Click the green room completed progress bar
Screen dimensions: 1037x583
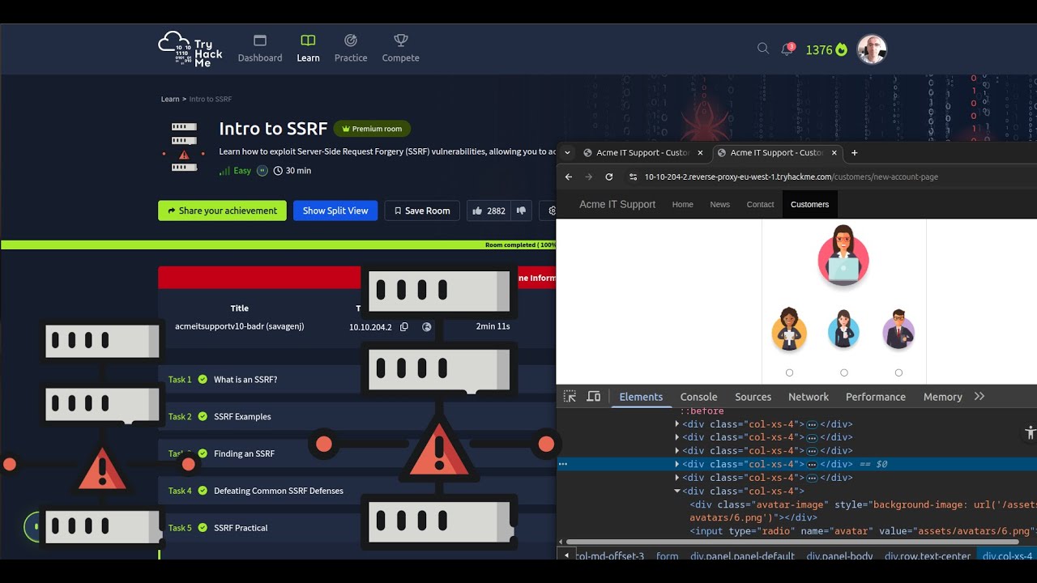click(x=279, y=245)
